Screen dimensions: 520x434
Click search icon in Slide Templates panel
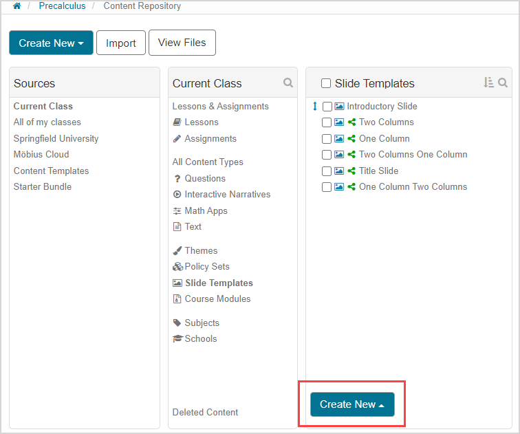pos(503,83)
